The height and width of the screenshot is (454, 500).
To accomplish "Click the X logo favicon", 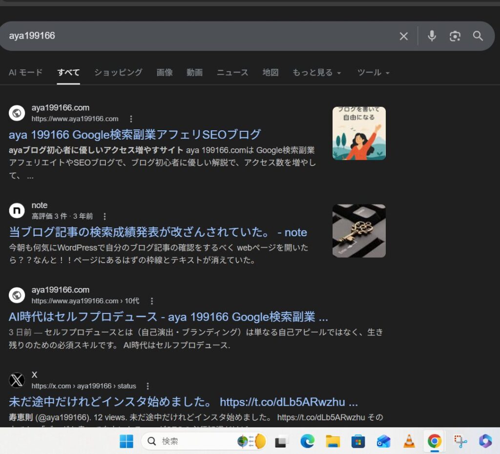I will click(x=17, y=380).
